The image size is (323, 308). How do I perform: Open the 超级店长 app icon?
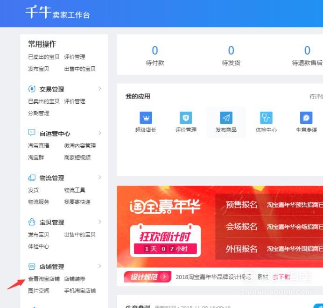tap(146, 118)
